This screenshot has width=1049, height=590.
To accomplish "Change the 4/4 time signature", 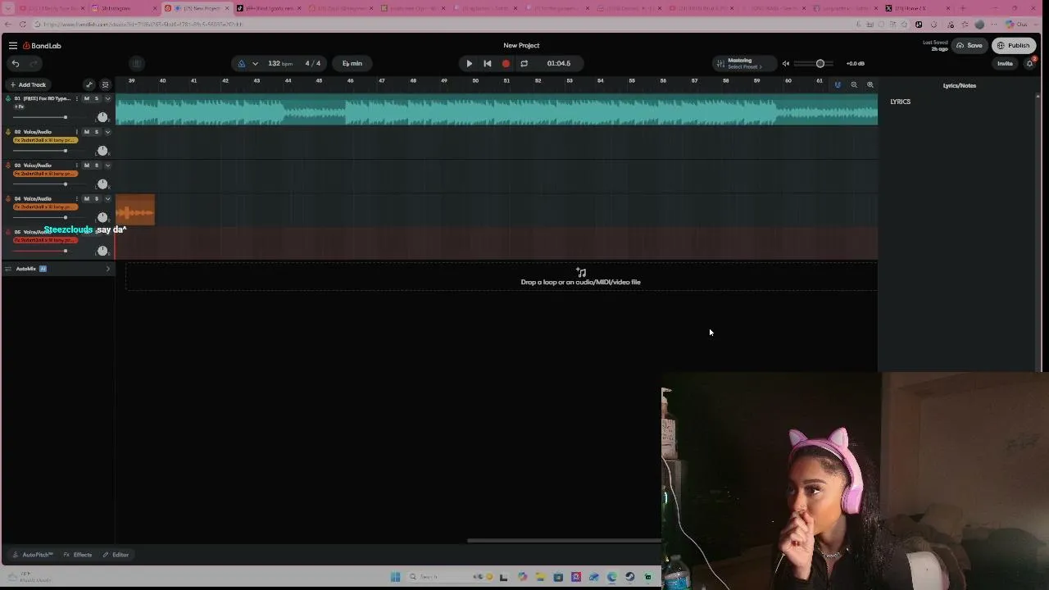I will [313, 63].
